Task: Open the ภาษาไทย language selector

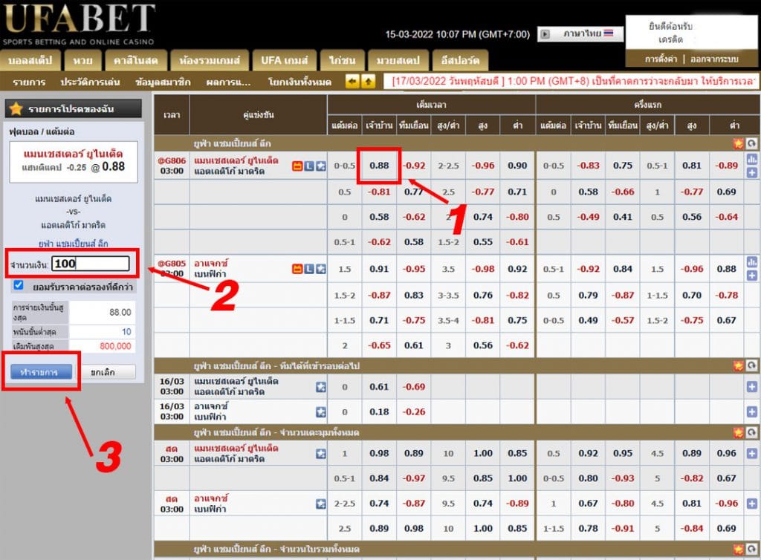Action: [580, 34]
